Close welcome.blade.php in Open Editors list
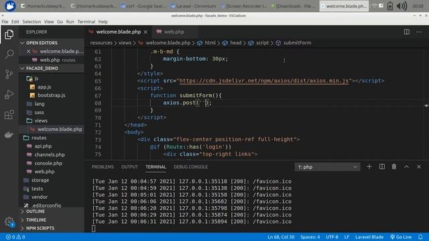This screenshot has width=429, height=241. tap(28, 51)
